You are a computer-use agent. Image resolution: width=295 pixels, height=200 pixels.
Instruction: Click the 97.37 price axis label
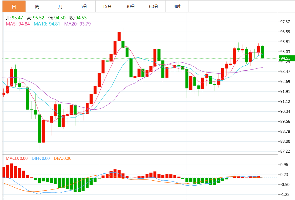(285, 22)
